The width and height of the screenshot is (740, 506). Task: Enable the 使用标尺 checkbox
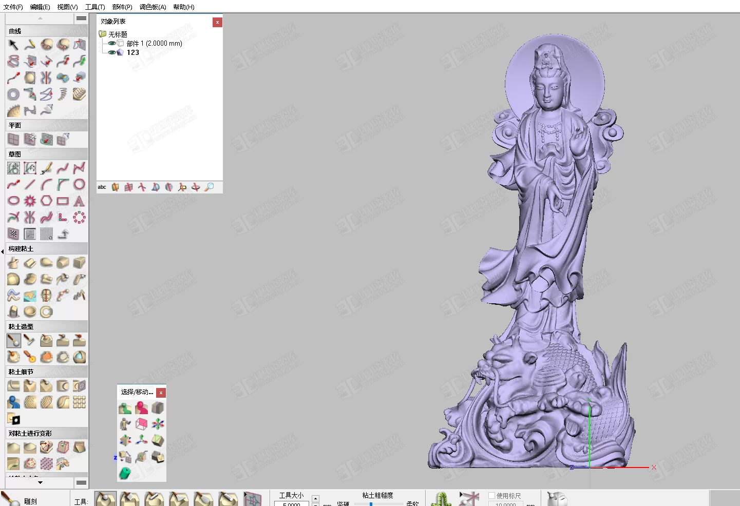491,496
